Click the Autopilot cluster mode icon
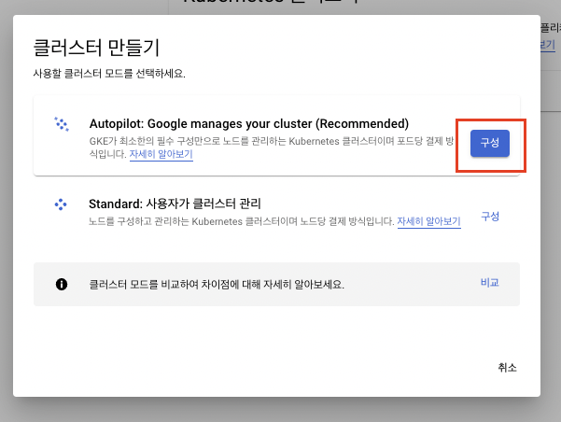The image size is (561, 422). pos(63,123)
